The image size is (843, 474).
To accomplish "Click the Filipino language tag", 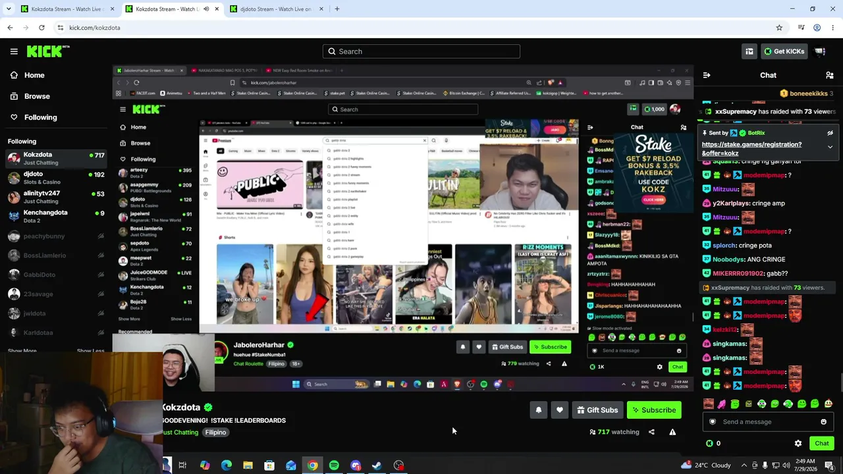I will coord(215,433).
